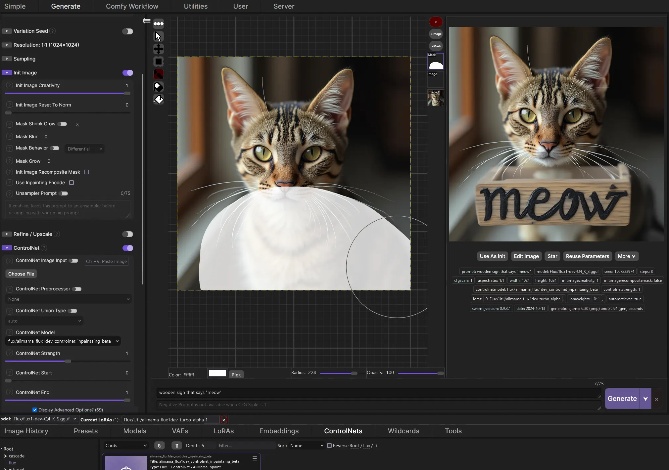Open the Server tab
669x470 pixels.
284,6
